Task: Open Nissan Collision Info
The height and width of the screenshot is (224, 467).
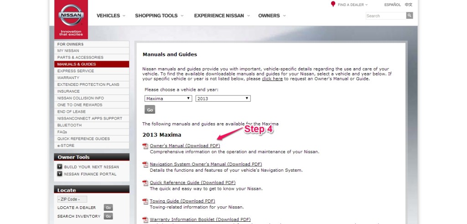Action: pyautogui.click(x=92, y=98)
